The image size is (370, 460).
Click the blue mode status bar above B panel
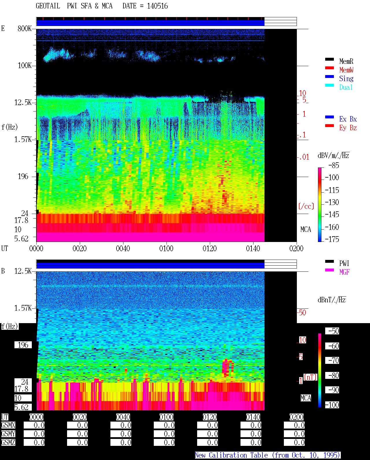[150, 265]
